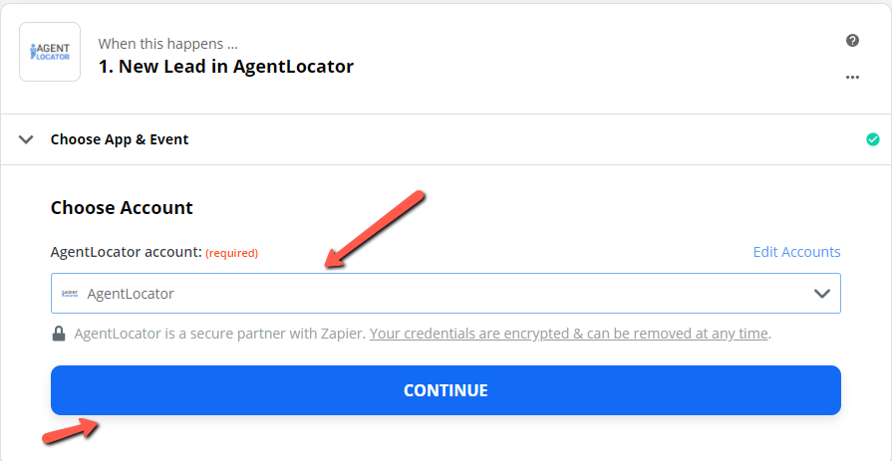892x461 pixels.
Task: Click the AgentLocator account field label
Action: 127,252
